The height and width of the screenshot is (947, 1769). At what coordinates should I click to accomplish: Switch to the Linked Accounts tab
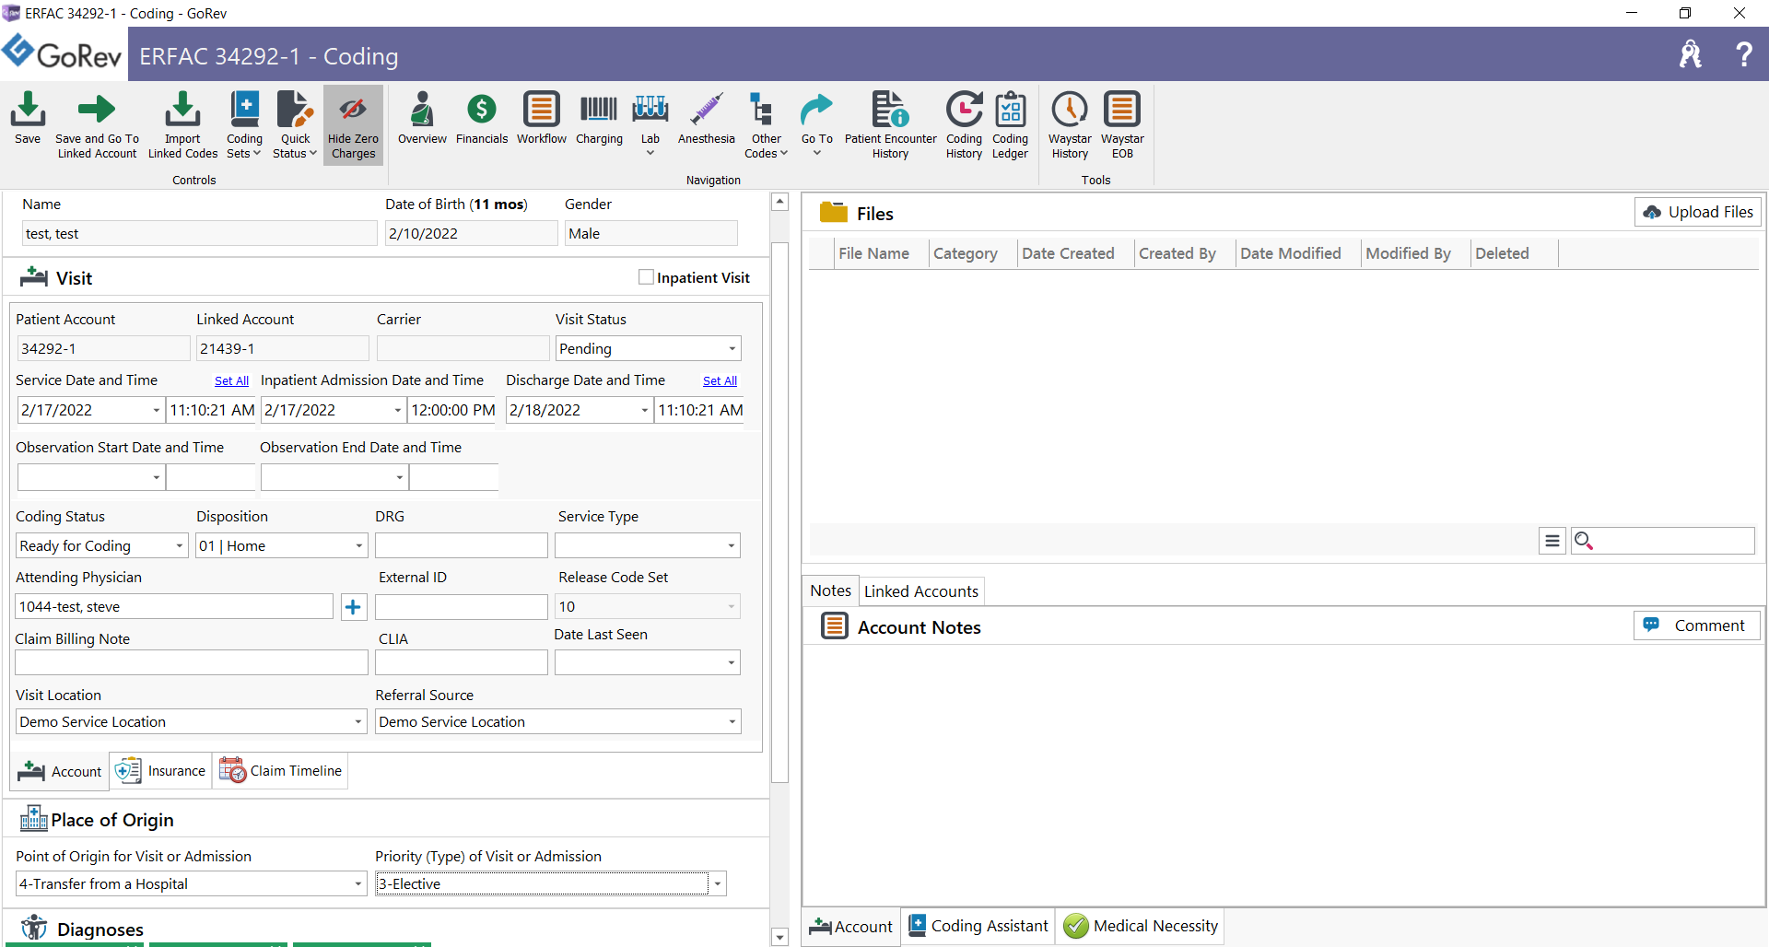920,591
